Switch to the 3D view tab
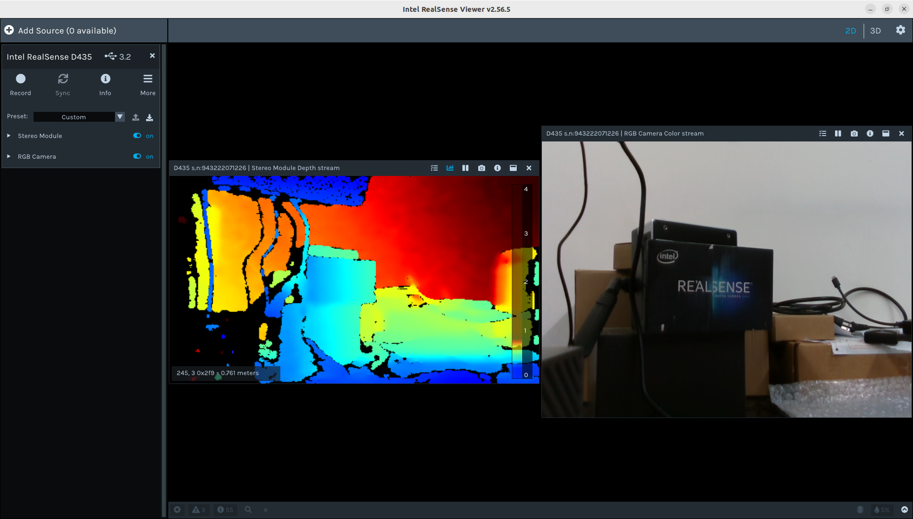The width and height of the screenshot is (913, 519). point(875,31)
